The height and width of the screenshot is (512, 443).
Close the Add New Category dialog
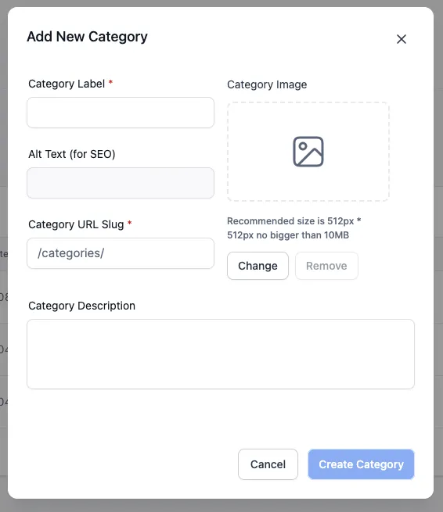point(402,39)
